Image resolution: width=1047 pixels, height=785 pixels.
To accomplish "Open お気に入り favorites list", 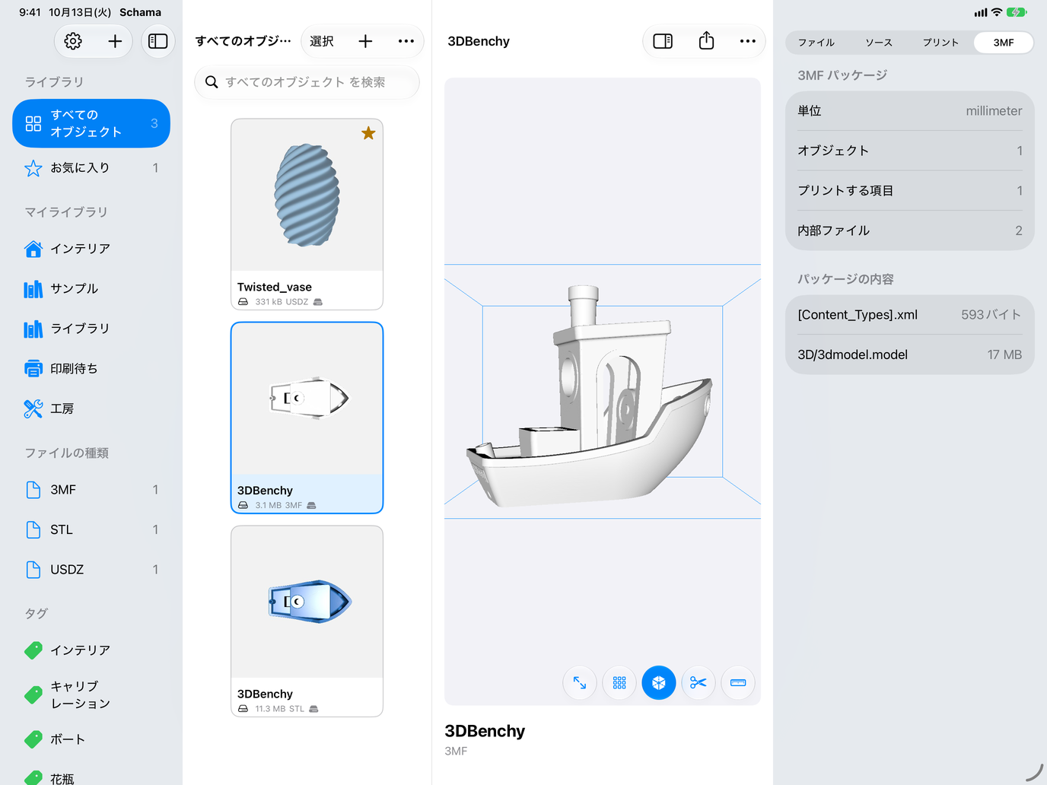I will (91, 168).
